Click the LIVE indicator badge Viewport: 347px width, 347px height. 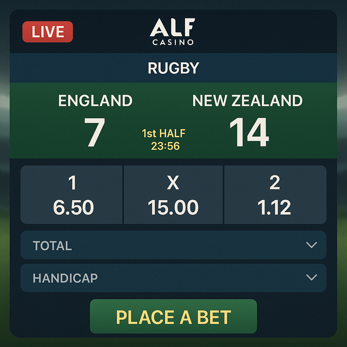(47, 32)
